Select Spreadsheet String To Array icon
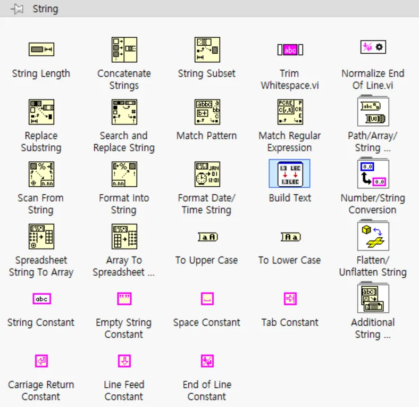Viewport: 419px width, 407px height. pyautogui.click(x=41, y=237)
